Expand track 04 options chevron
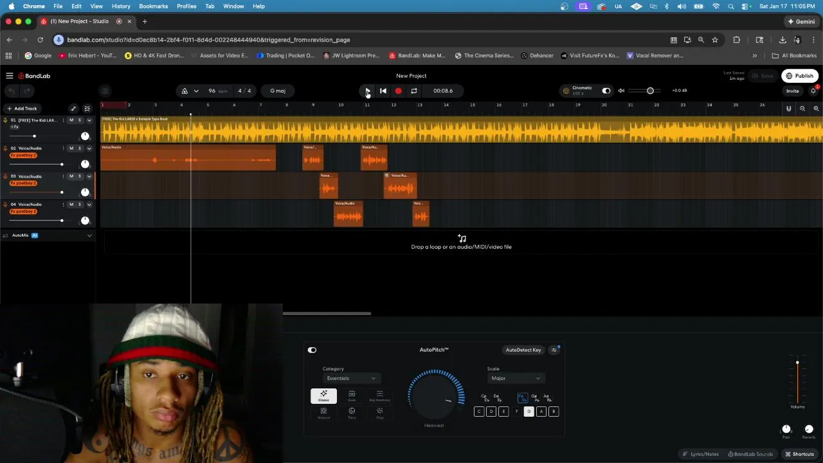The image size is (823, 463). click(89, 204)
